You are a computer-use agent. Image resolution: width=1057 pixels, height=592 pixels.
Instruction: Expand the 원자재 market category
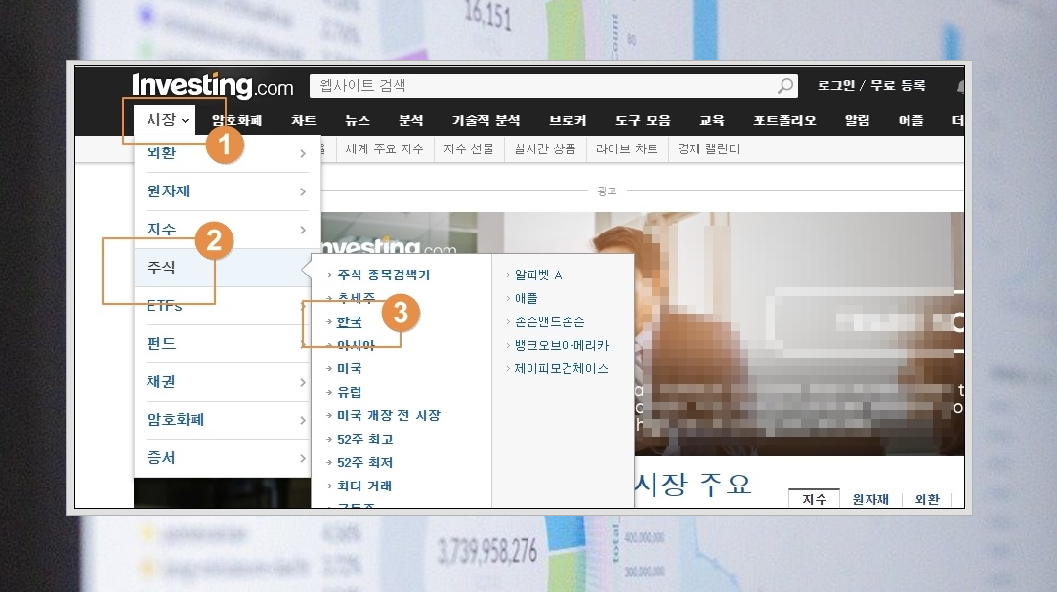[x=228, y=191]
